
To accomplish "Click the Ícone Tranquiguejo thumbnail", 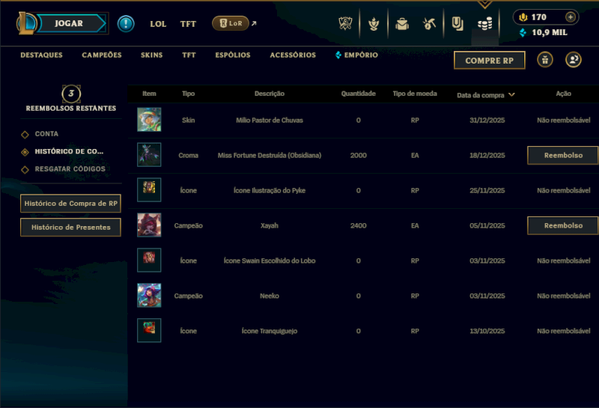I will [x=149, y=330].
